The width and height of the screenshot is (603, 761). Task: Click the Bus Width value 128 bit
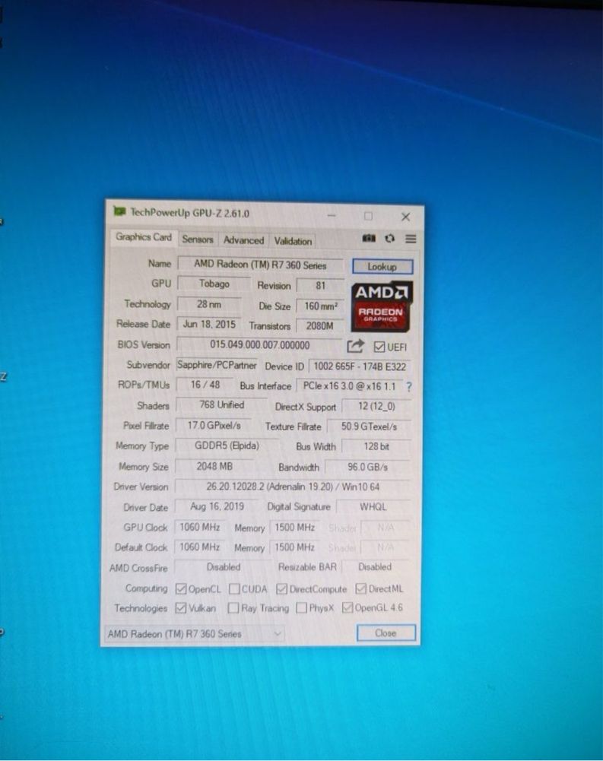376,446
